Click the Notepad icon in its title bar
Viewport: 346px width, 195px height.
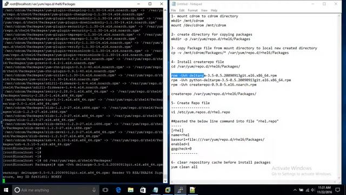pyautogui.click(x=174, y=4)
